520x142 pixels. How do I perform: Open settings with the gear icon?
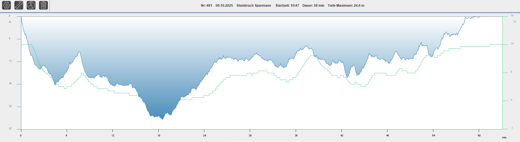point(6,5)
